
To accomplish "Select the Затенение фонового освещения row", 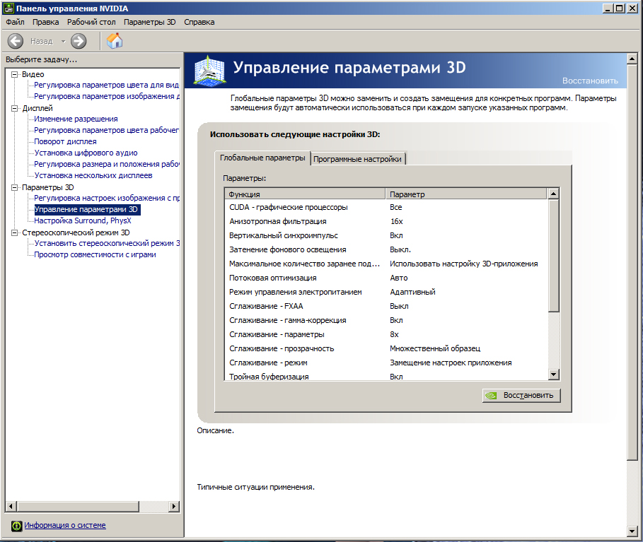I will 386,249.
